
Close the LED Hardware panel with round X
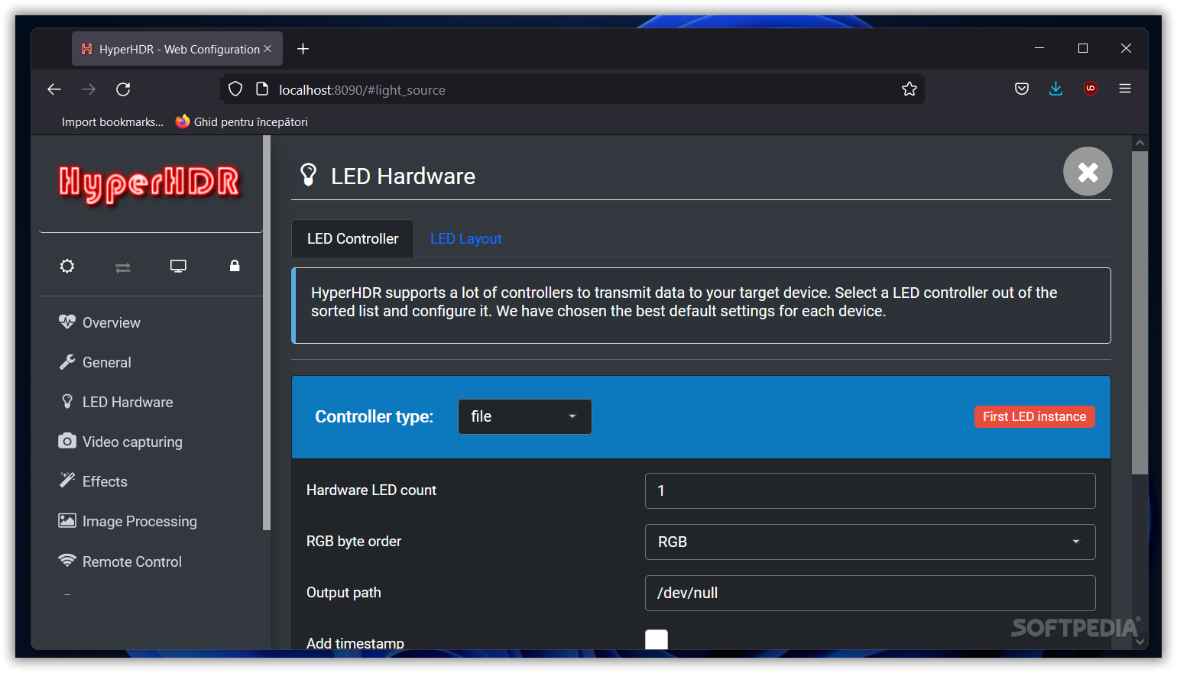pos(1088,171)
